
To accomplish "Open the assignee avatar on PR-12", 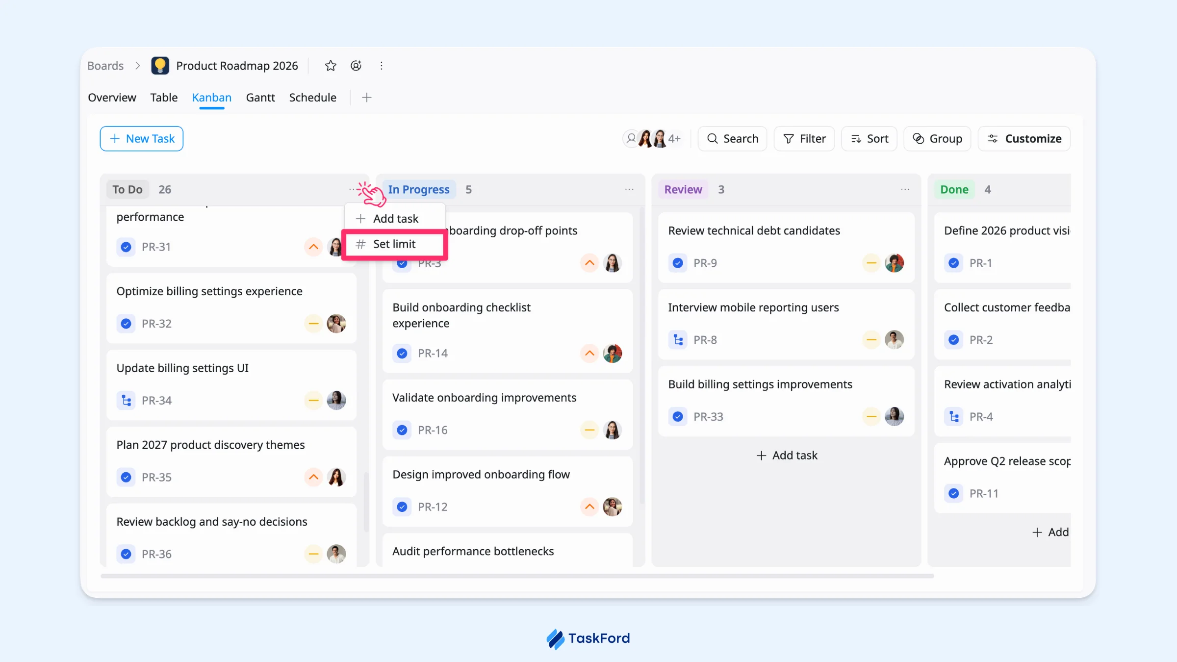I will [x=613, y=507].
